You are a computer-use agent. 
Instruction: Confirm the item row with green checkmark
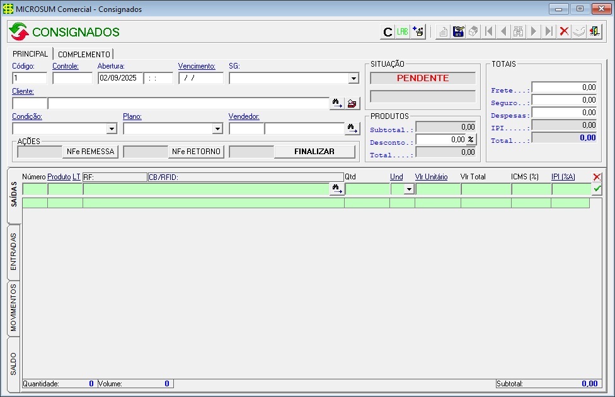pos(597,189)
